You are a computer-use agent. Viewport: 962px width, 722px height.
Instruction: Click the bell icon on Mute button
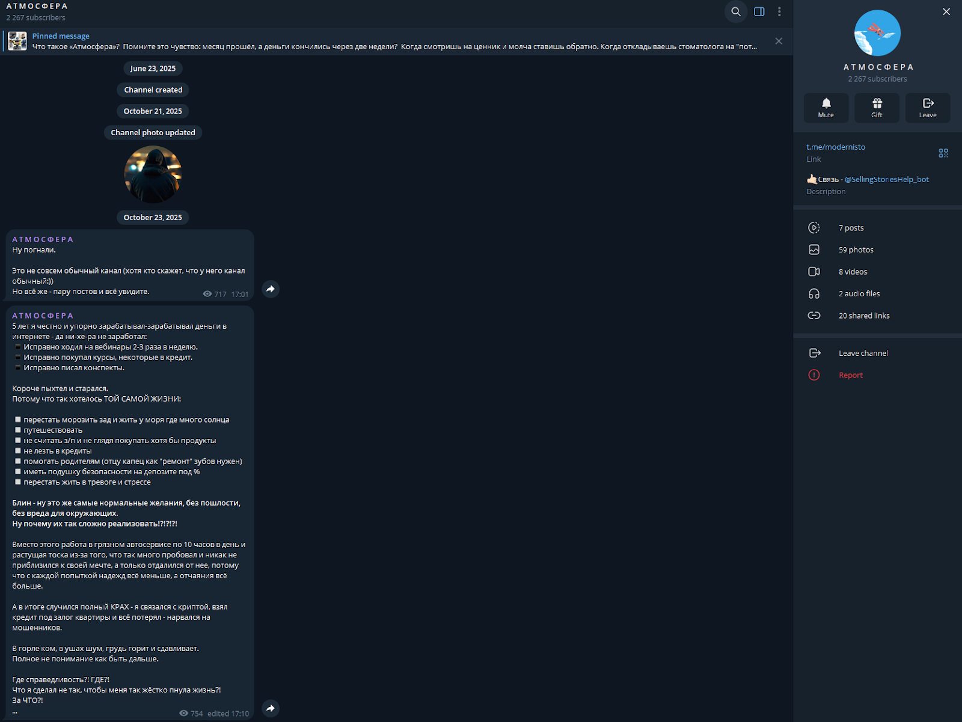826,103
